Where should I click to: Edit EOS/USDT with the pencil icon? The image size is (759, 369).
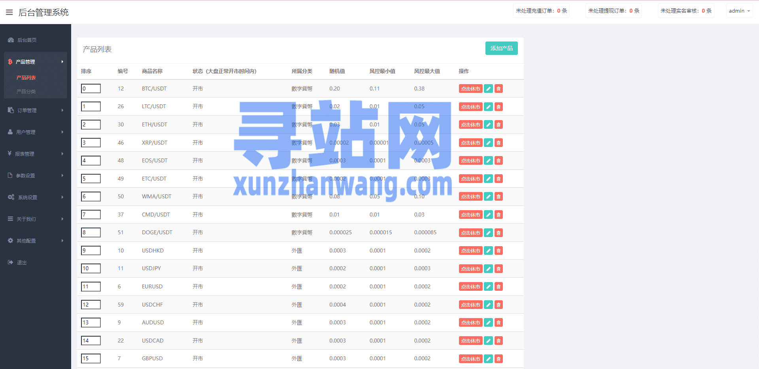489,161
